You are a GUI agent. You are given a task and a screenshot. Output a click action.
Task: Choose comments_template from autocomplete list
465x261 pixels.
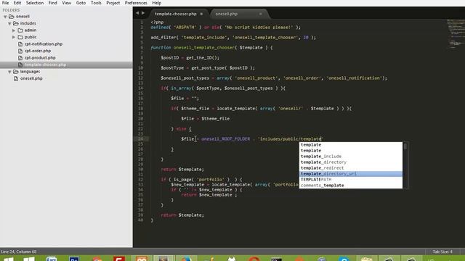point(351,186)
